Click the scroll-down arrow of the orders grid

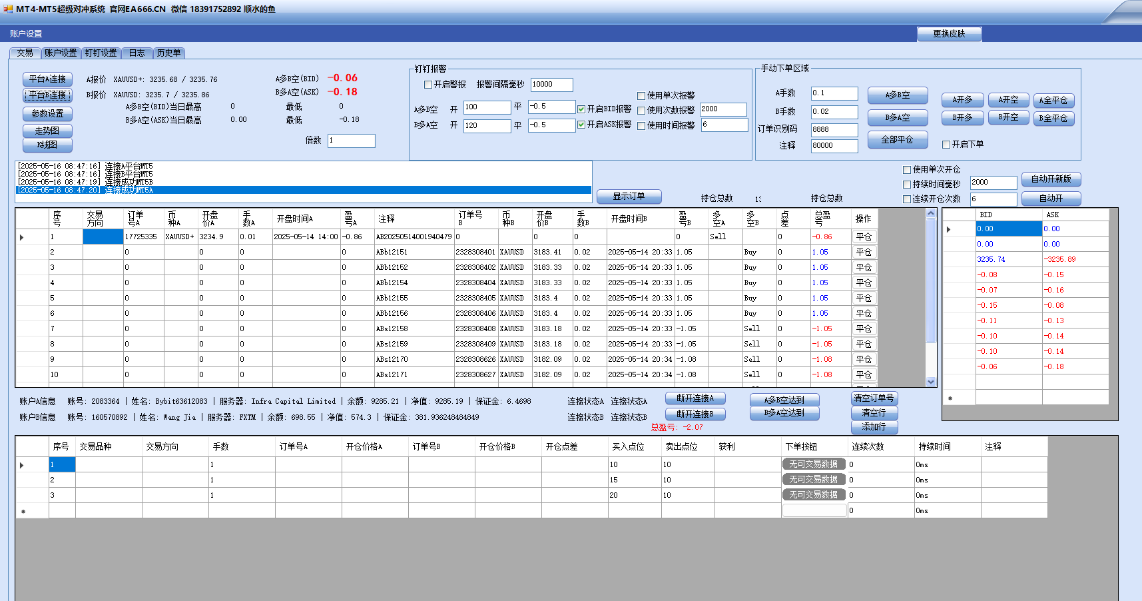pyautogui.click(x=931, y=382)
